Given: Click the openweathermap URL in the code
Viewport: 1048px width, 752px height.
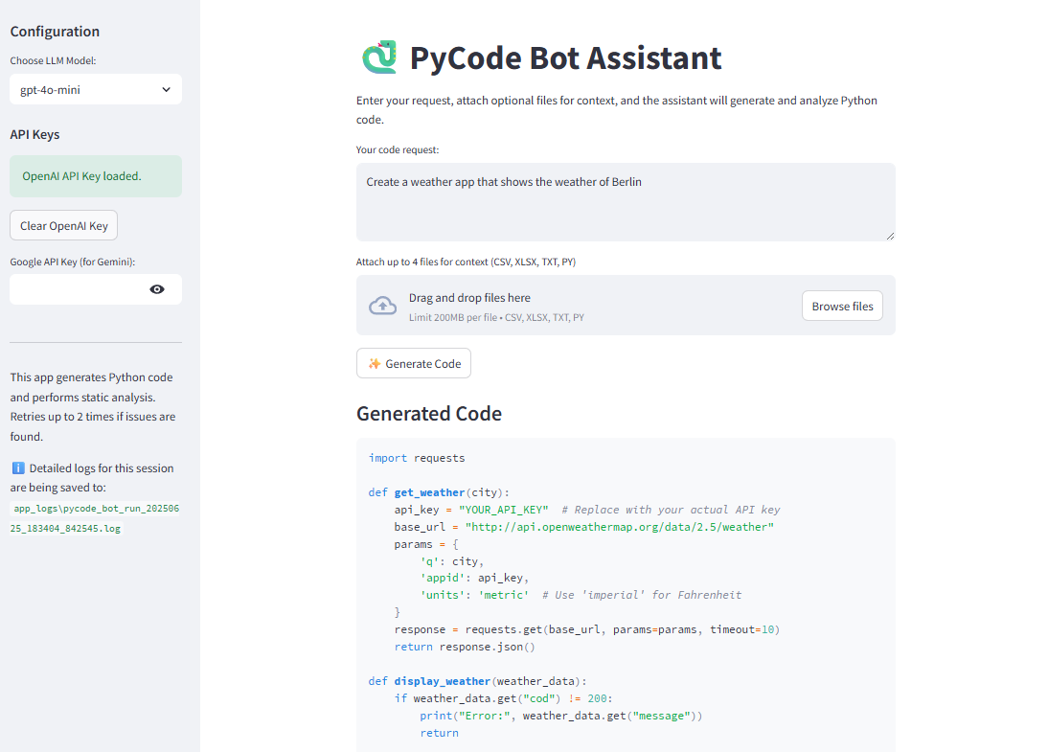Looking at the screenshot, I should [619, 527].
